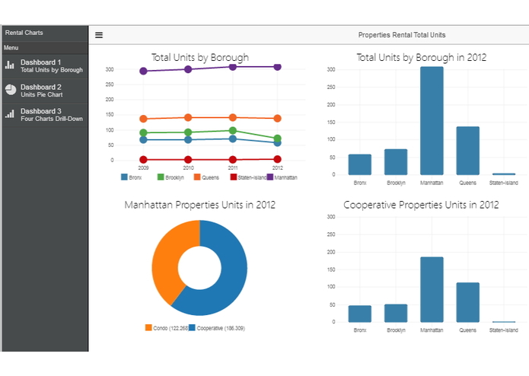Viewport: 529px width, 376px height.
Task: Select the Brooklyn 2010 data point
Action: 188,132
